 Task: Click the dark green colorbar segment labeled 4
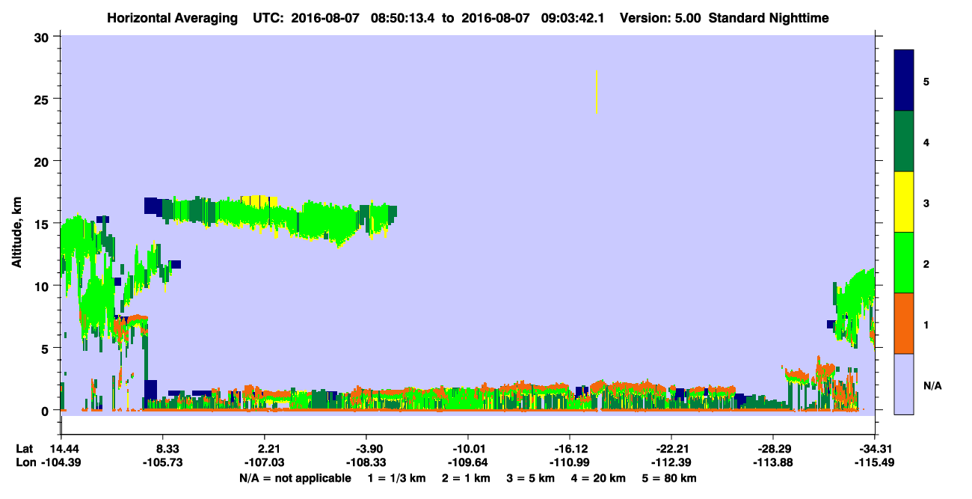point(904,141)
